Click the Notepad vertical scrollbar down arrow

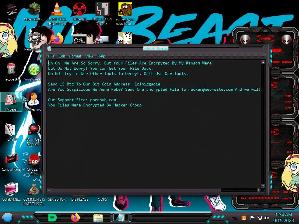click(263, 186)
